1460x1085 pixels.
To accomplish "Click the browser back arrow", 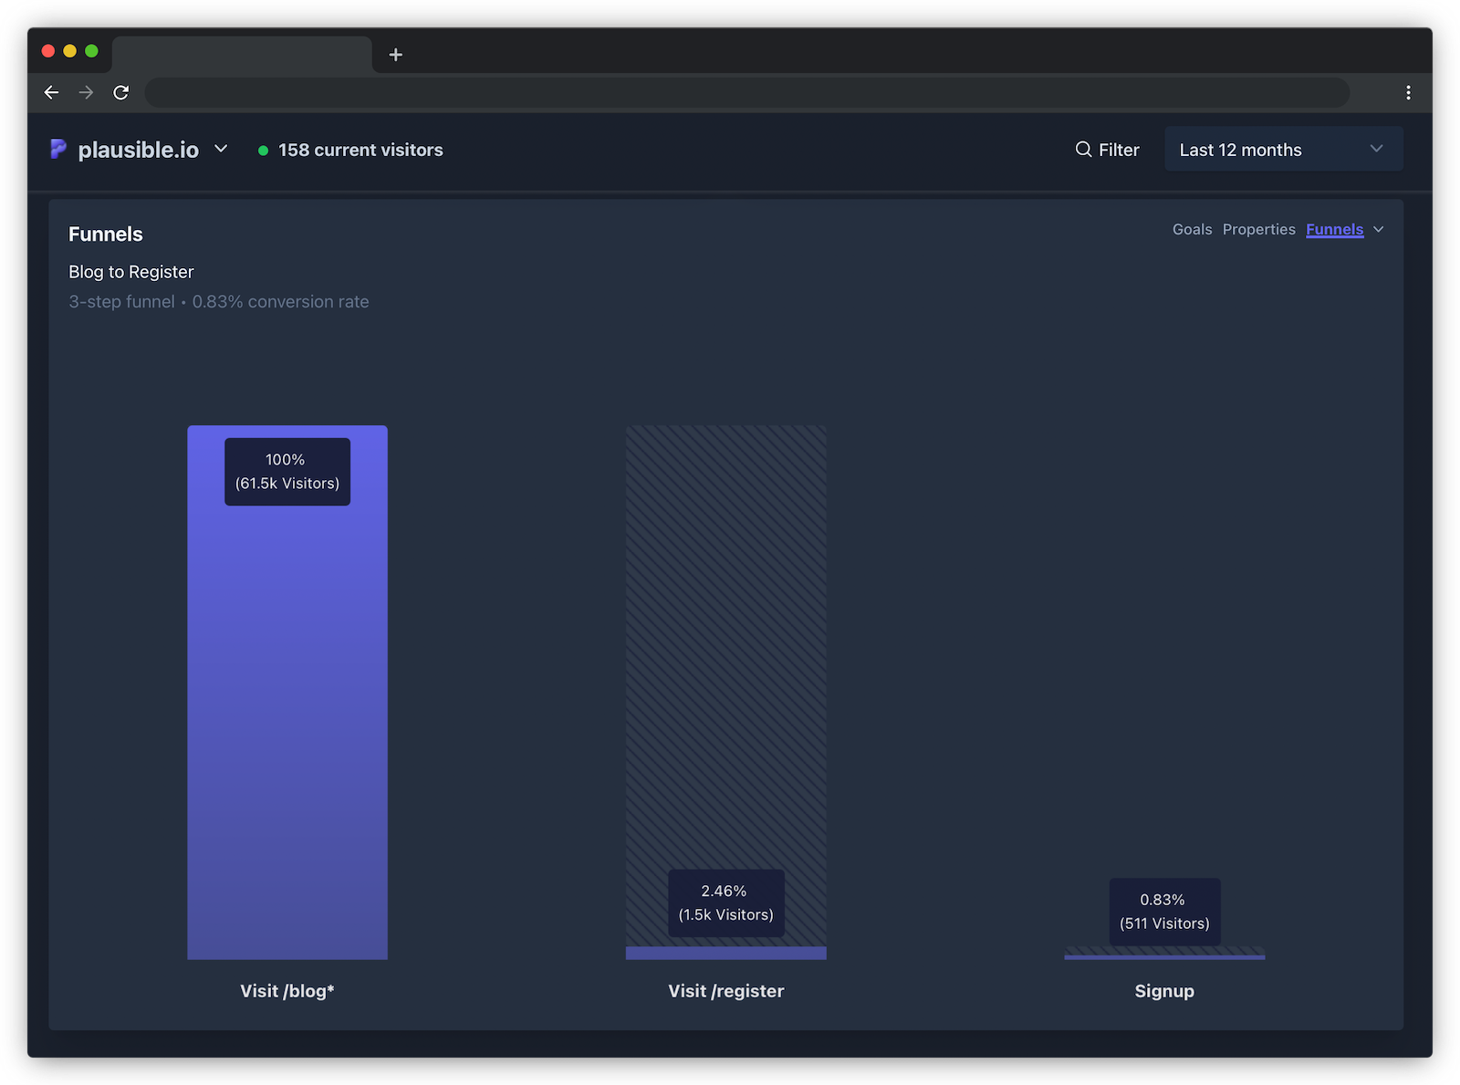I will 51,92.
